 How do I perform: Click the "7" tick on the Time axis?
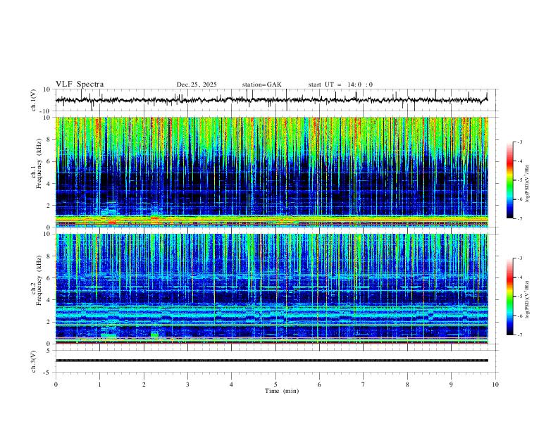click(364, 385)
